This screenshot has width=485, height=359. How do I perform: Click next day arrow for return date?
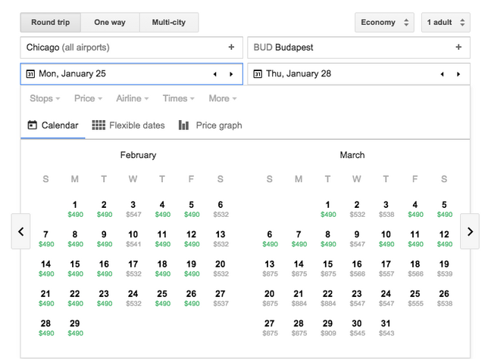tap(458, 74)
